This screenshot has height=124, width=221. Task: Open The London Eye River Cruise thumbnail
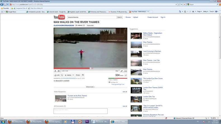point(136,81)
